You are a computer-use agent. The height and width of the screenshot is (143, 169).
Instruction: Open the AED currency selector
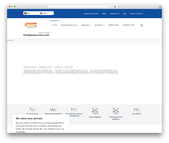(x=28, y=13)
